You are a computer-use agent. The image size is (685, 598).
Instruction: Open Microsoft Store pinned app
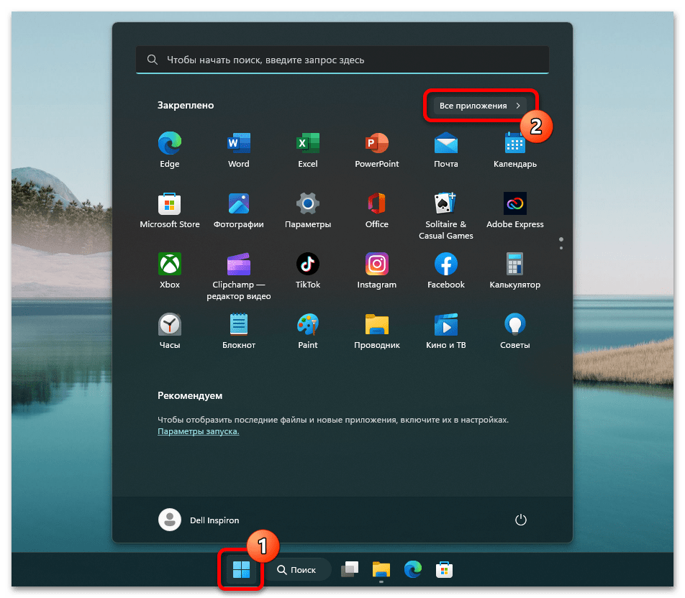pyautogui.click(x=170, y=205)
